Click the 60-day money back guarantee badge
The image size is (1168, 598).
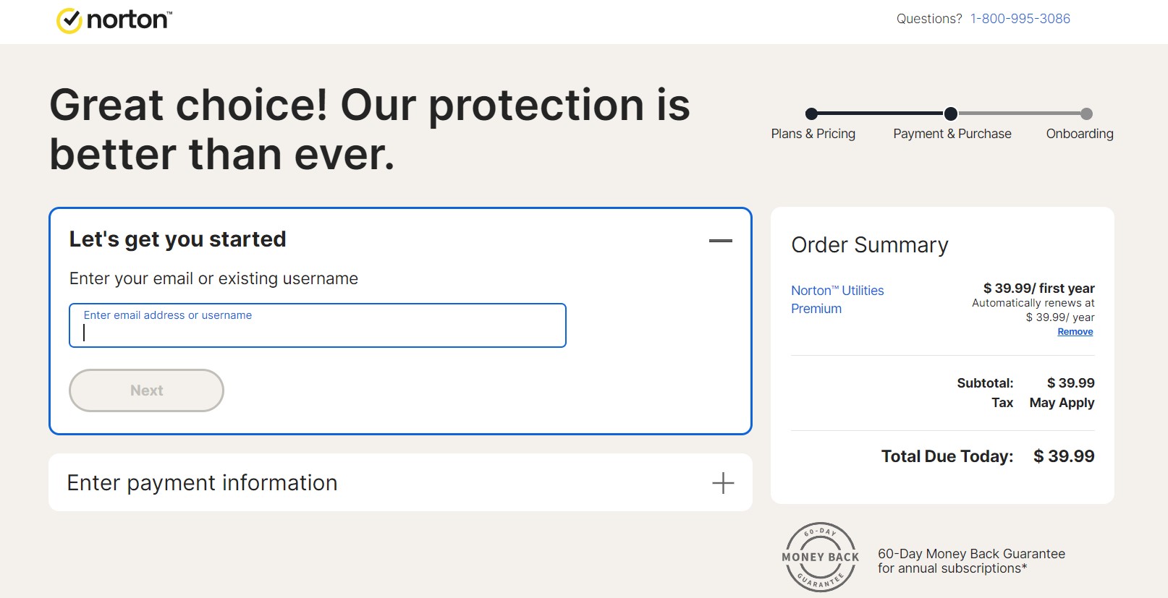tap(821, 557)
